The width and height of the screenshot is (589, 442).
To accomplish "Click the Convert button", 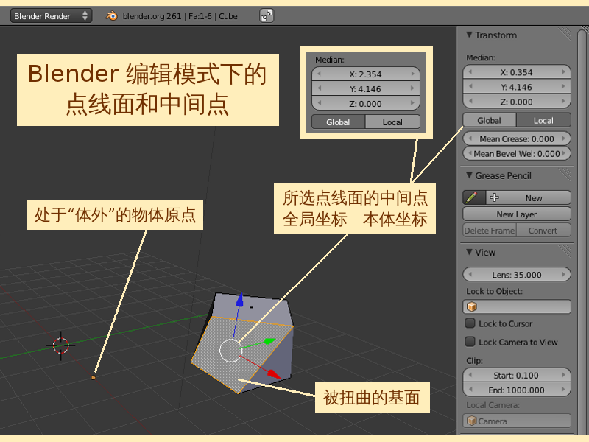I will pos(543,231).
